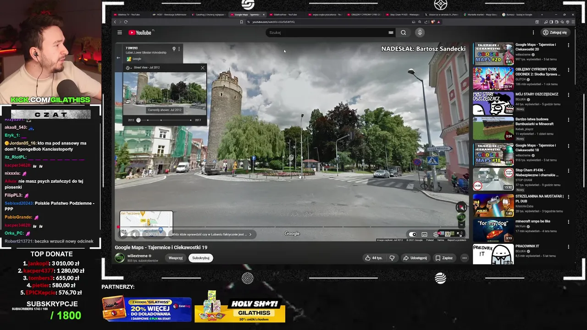Switch the player to theater mode
The height and width of the screenshot is (330, 587).
pyautogui.click(x=448, y=234)
